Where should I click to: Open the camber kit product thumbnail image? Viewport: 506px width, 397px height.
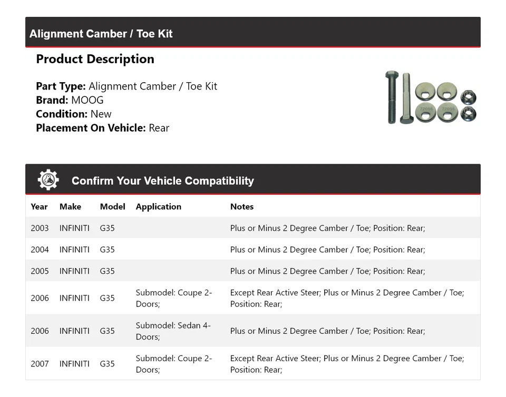pos(431,97)
